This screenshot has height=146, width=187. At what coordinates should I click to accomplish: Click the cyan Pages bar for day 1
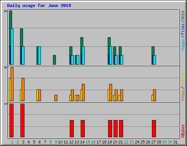tap(12, 46)
